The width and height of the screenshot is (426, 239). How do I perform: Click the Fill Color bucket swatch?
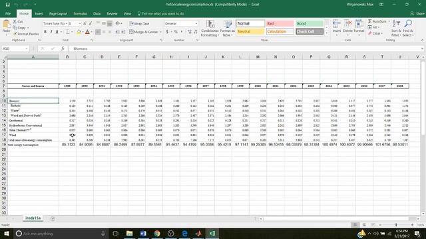click(x=79, y=32)
